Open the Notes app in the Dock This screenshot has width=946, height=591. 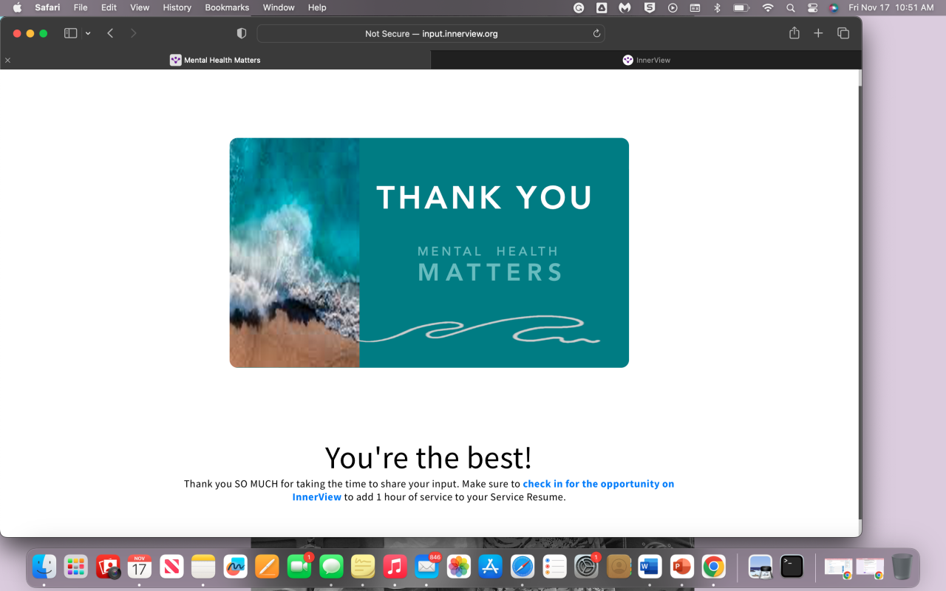203,567
